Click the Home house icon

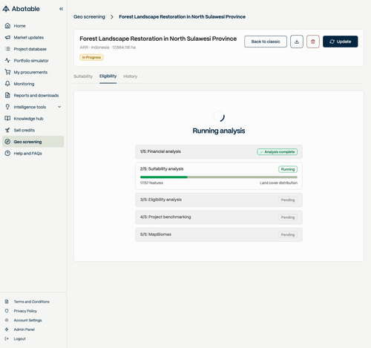click(x=7, y=26)
